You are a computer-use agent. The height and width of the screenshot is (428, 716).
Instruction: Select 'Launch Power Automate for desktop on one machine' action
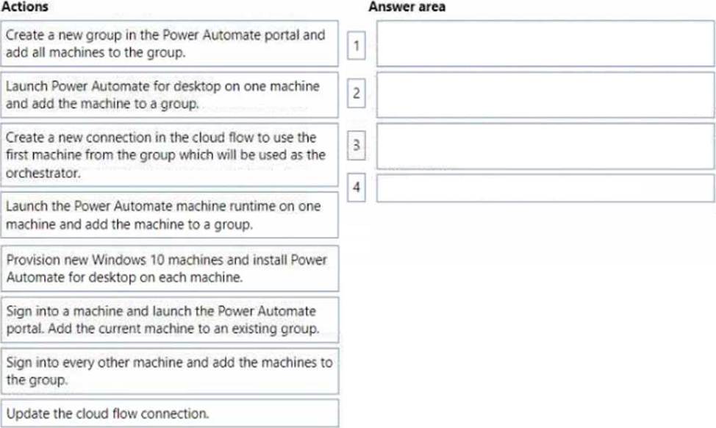169,95
